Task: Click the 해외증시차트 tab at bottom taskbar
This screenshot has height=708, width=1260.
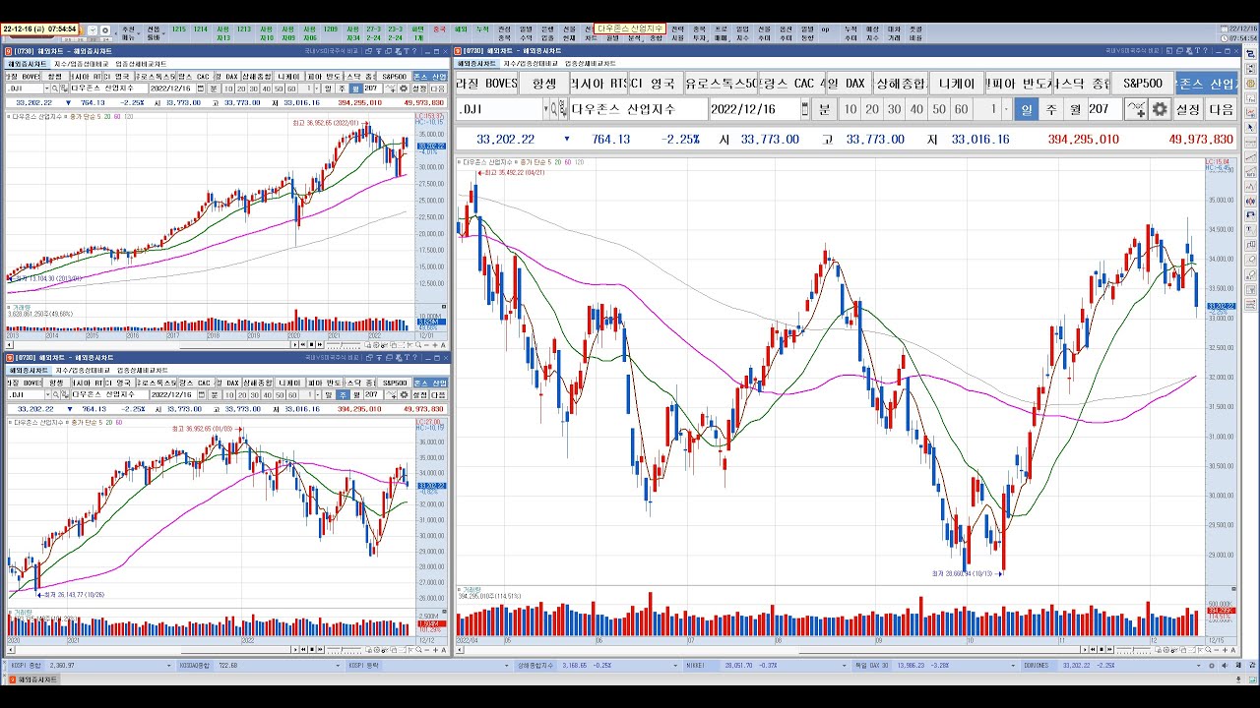Action: 34,678
